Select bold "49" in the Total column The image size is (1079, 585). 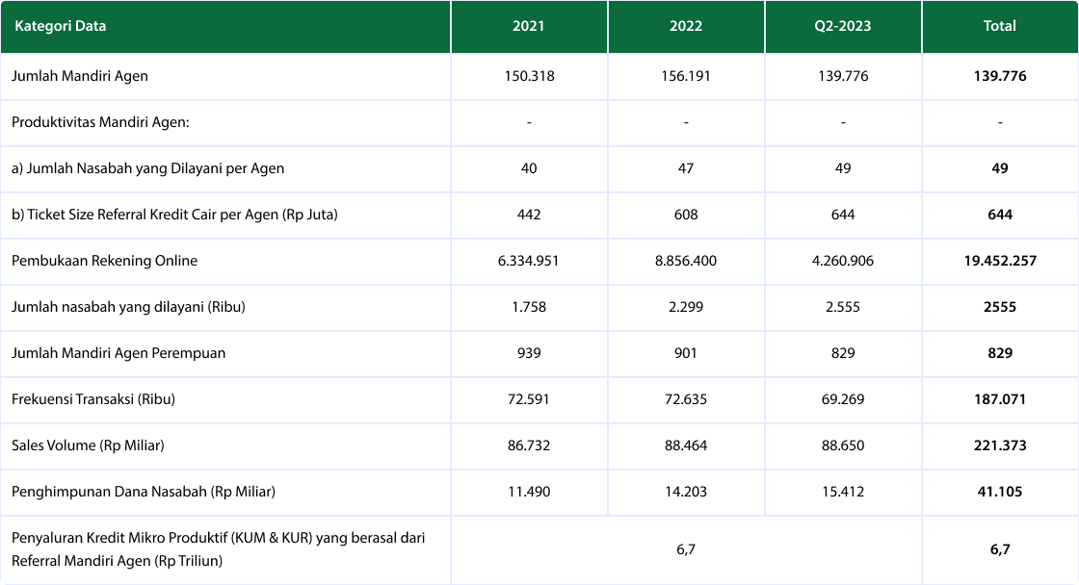pos(1000,168)
